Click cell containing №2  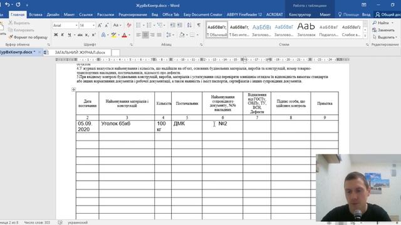(222, 126)
